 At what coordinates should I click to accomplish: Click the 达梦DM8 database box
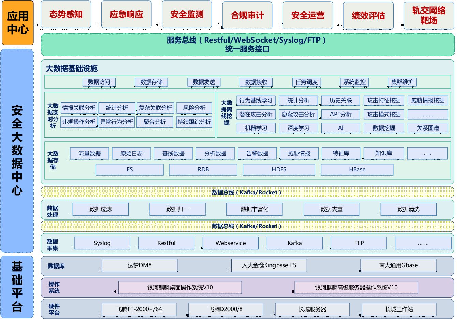(x=139, y=265)
